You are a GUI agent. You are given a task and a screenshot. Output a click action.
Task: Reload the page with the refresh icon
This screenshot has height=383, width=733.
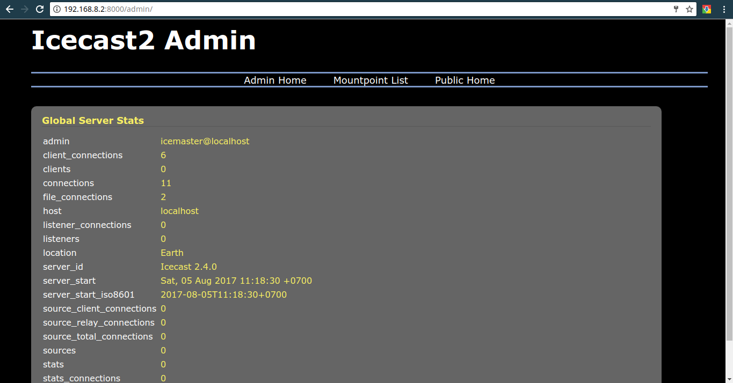coord(39,9)
